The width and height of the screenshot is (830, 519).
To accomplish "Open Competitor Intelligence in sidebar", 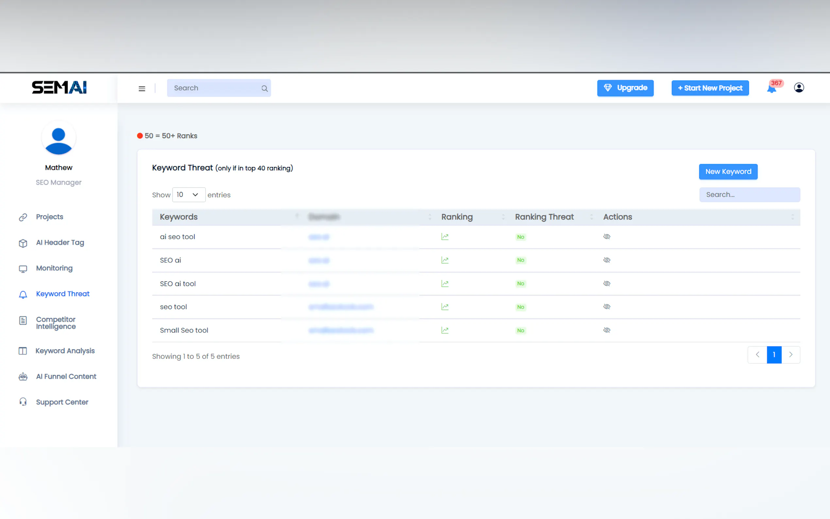I will [56, 323].
